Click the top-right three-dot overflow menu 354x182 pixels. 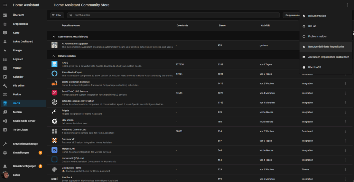coord(348,5)
